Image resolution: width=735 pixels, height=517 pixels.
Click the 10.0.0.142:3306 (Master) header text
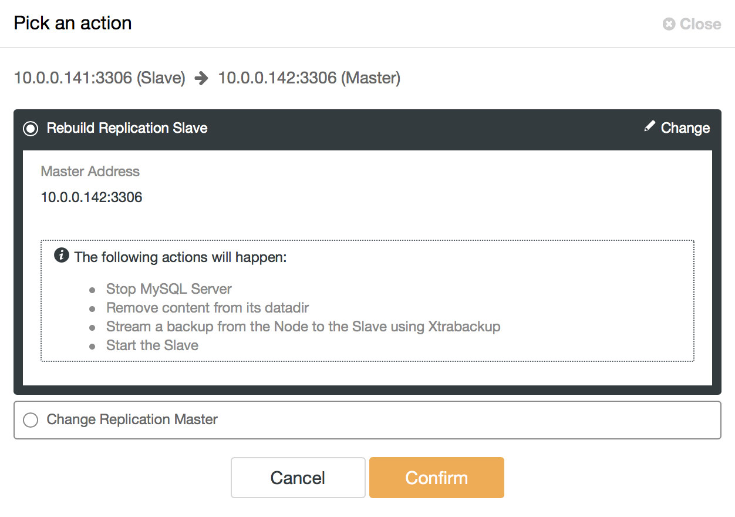tap(309, 78)
